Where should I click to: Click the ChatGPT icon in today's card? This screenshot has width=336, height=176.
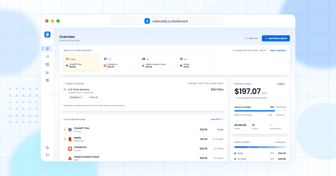67,66
